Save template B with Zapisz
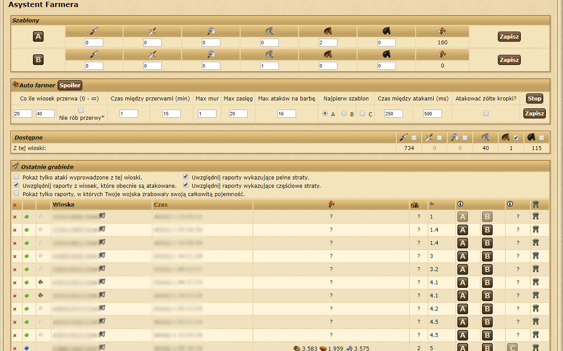 click(509, 60)
